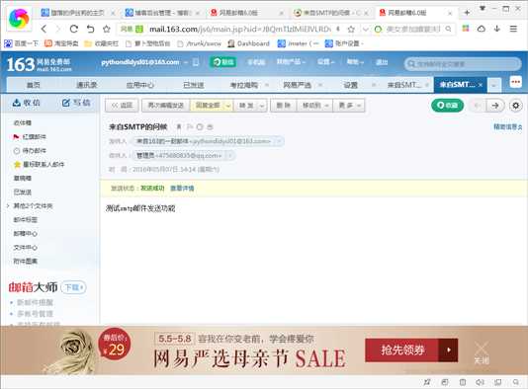The image size is (528, 389).
Task: Open the Dashboard bookmark
Action: point(249,43)
